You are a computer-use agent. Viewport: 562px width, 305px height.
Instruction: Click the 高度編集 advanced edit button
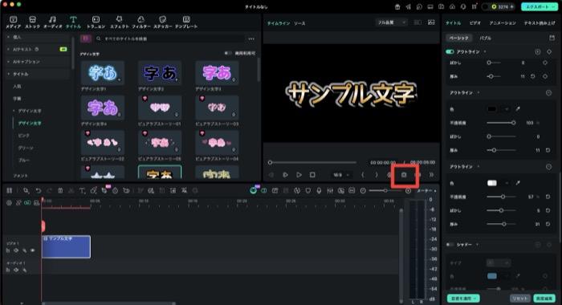pos(544,299)
